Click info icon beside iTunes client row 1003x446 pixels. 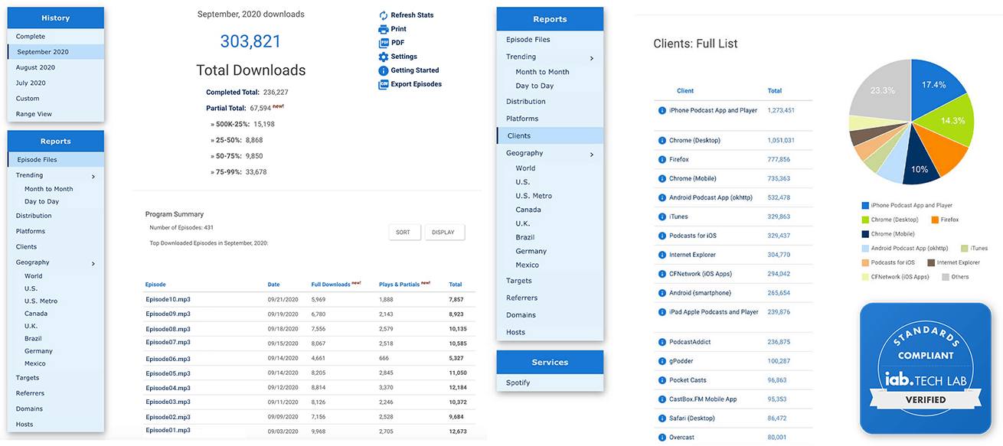click(662, 216)
